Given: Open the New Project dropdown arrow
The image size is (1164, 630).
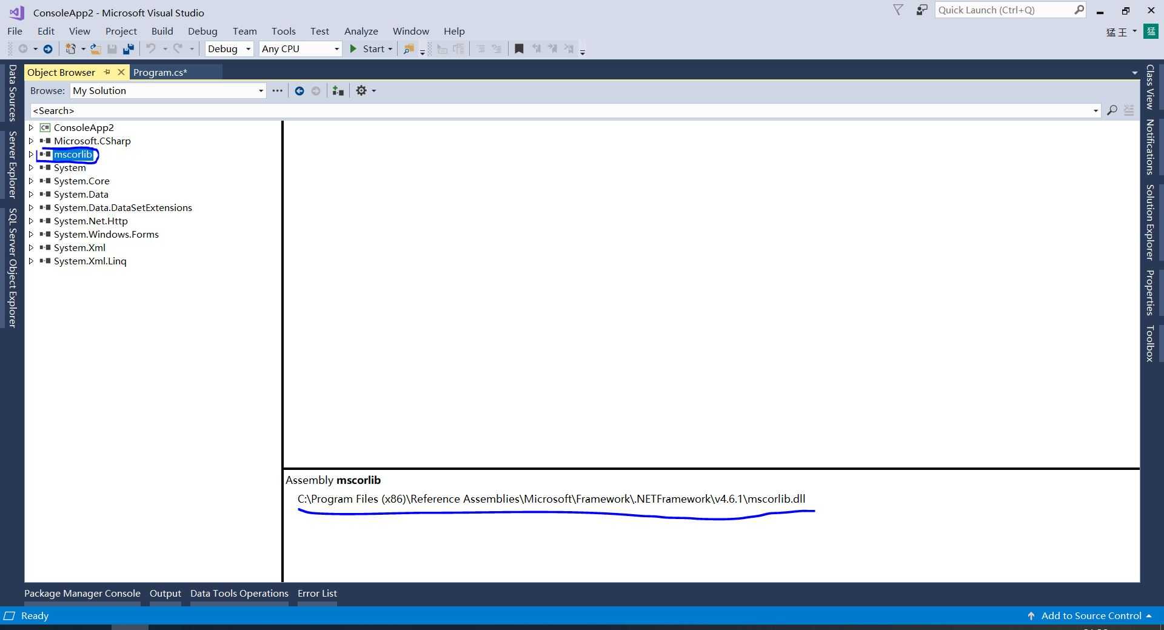Looking at the screenshot, I should [x=83, y=49].
